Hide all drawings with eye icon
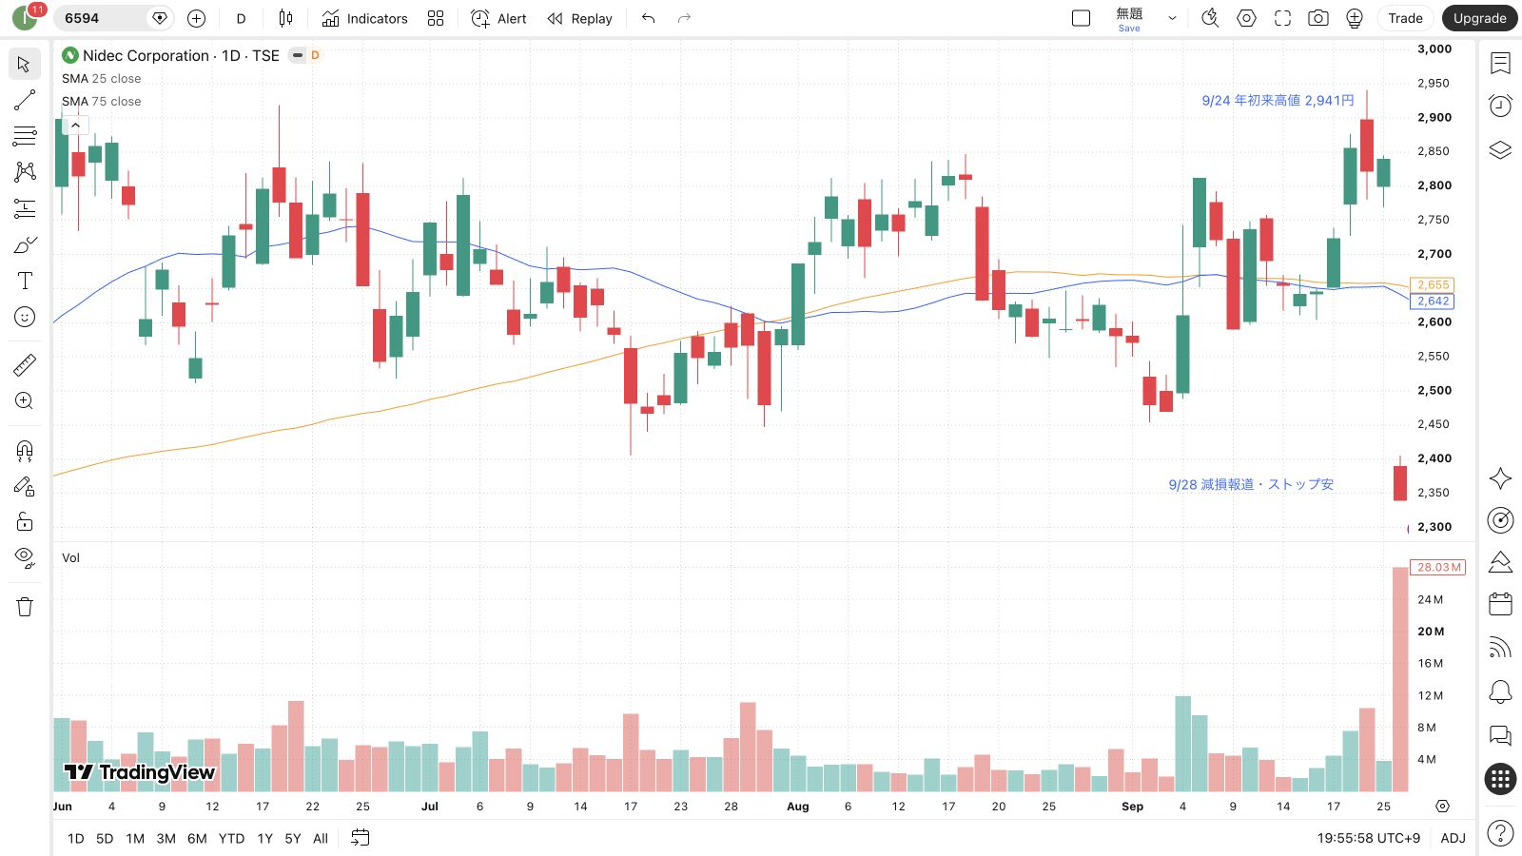The height and width of the screenshot is (856, 1522). [x=25, y=557]
